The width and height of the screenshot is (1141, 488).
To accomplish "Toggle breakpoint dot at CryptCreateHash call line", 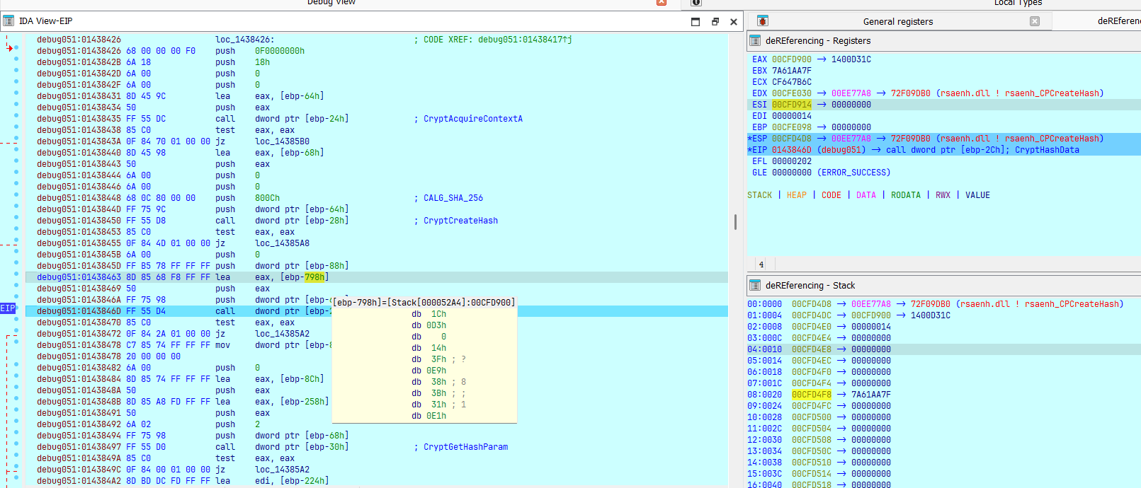I will tap(16, 218).
